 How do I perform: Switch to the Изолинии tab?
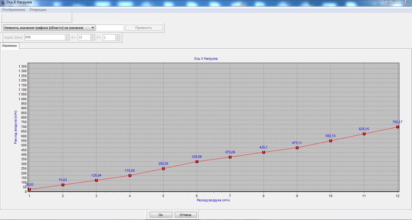pyautogui.click(x=10, y=46)
